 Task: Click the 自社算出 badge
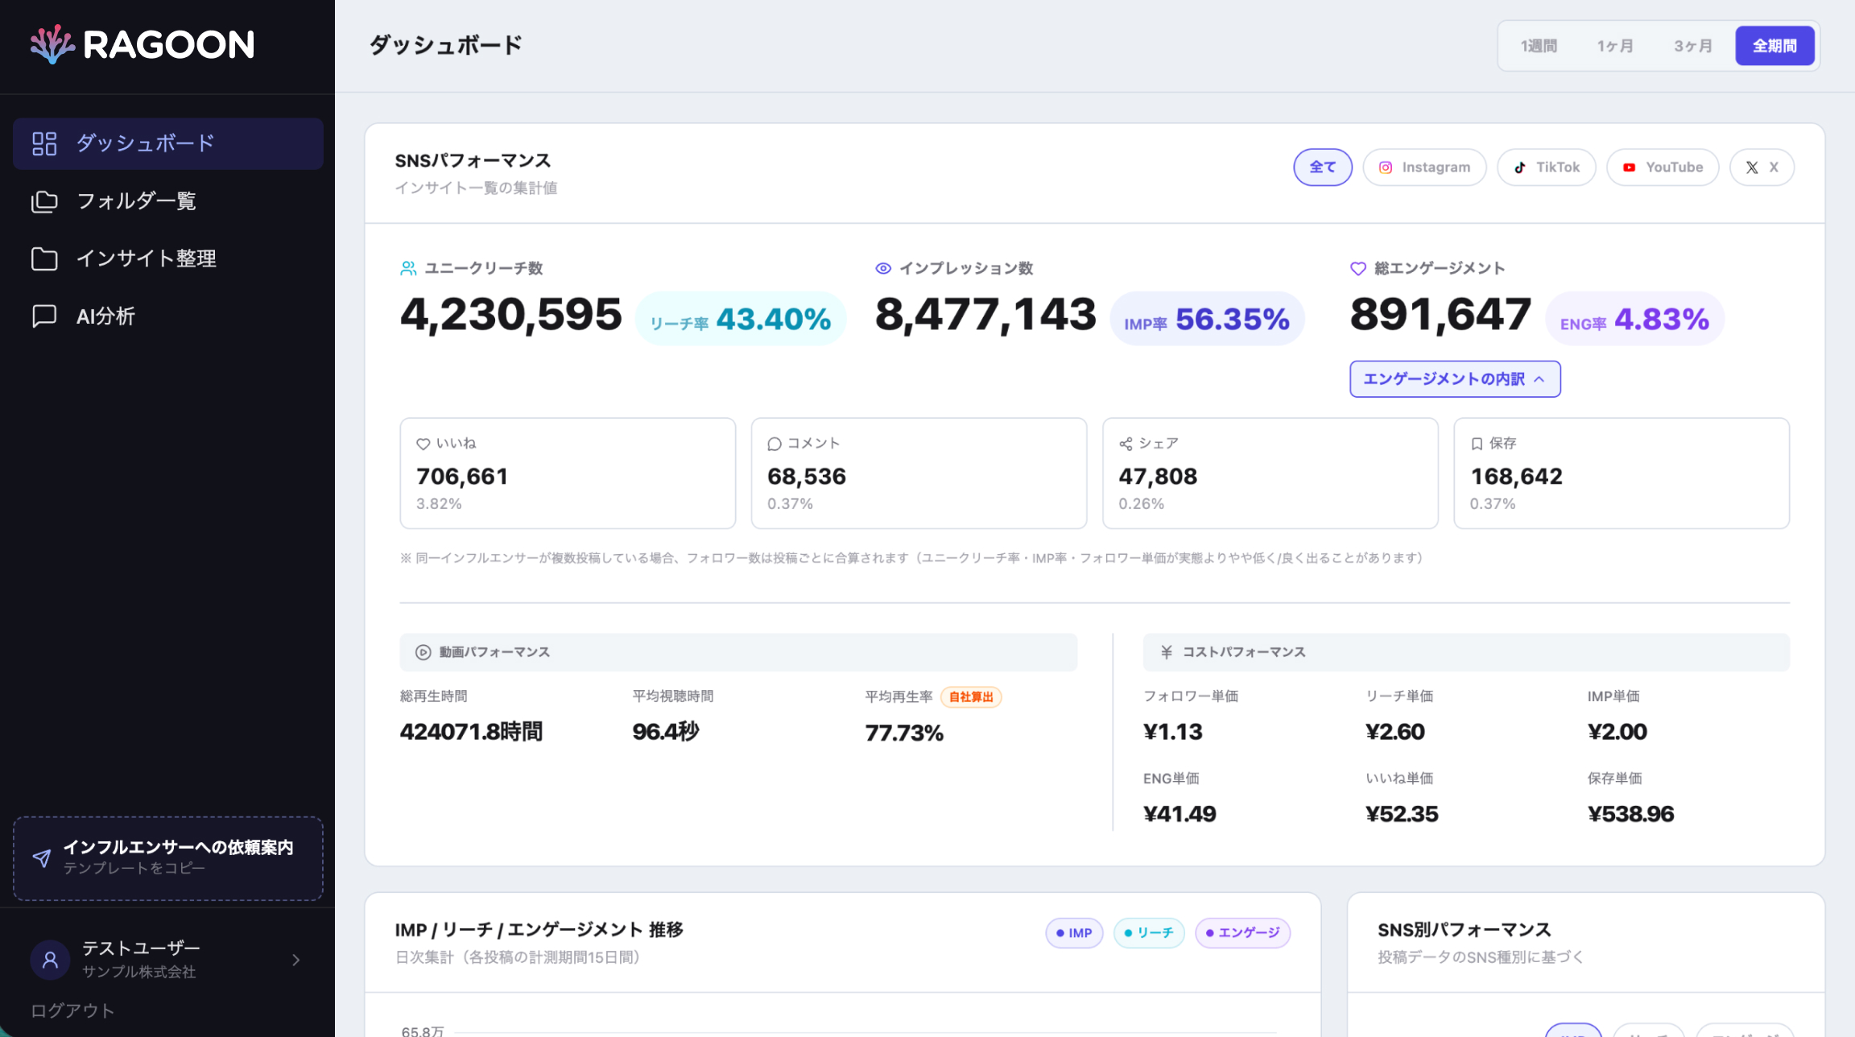point(971,697)
